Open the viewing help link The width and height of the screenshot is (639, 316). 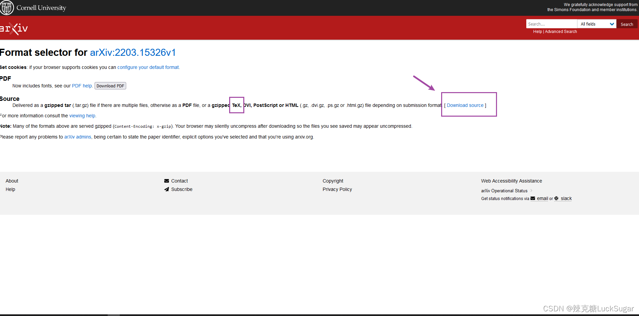click(82, 116)
